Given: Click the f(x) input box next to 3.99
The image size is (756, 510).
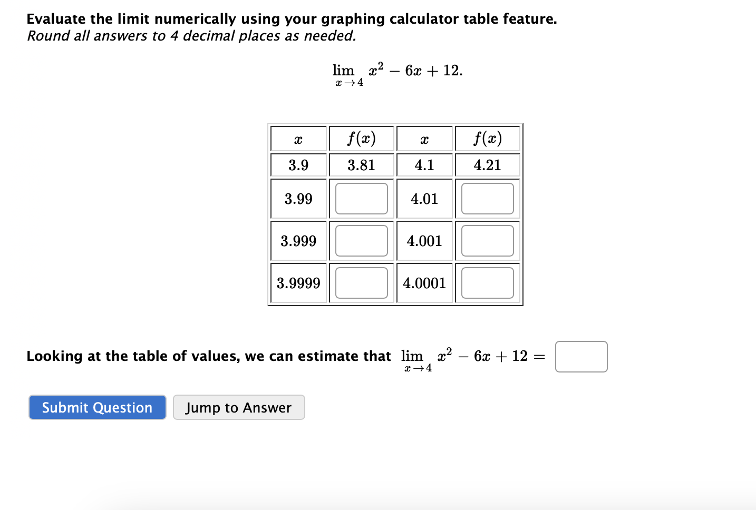Looking at the screenshot, I should coord(361,199).
